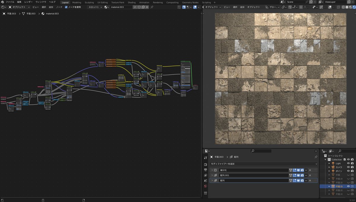Image resolution: width=356 pixels, height=202 pixels.
Task: Expand the 細分化 modifier panel
Action: tap(212, 170)
